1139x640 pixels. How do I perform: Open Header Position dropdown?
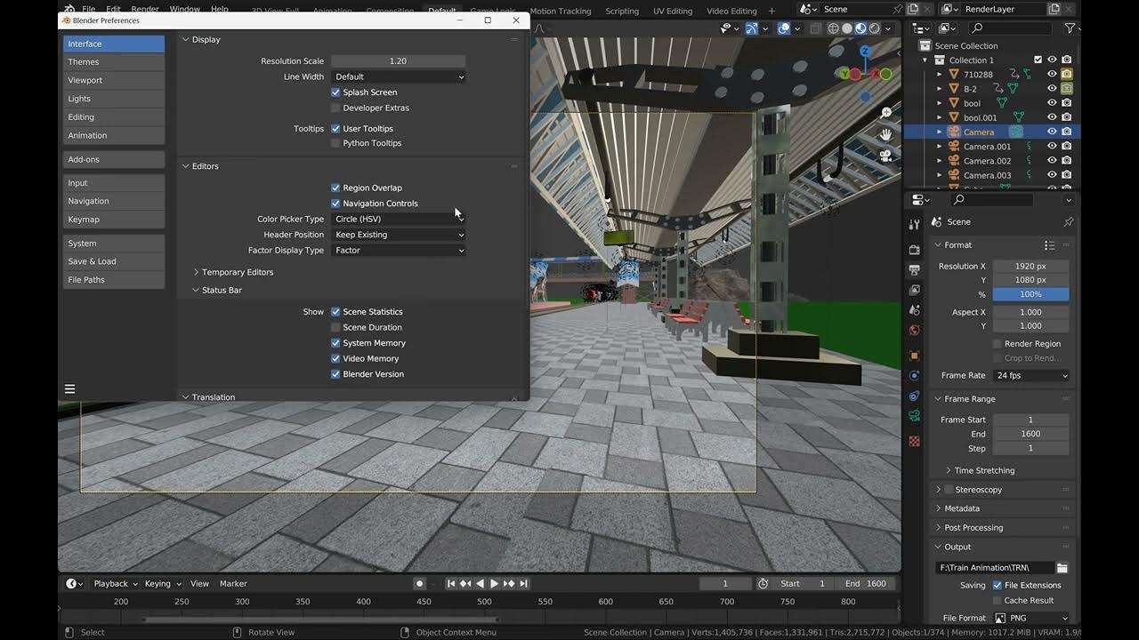399,235
